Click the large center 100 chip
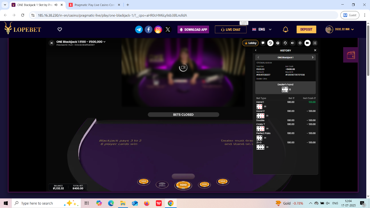 point(183,185)
